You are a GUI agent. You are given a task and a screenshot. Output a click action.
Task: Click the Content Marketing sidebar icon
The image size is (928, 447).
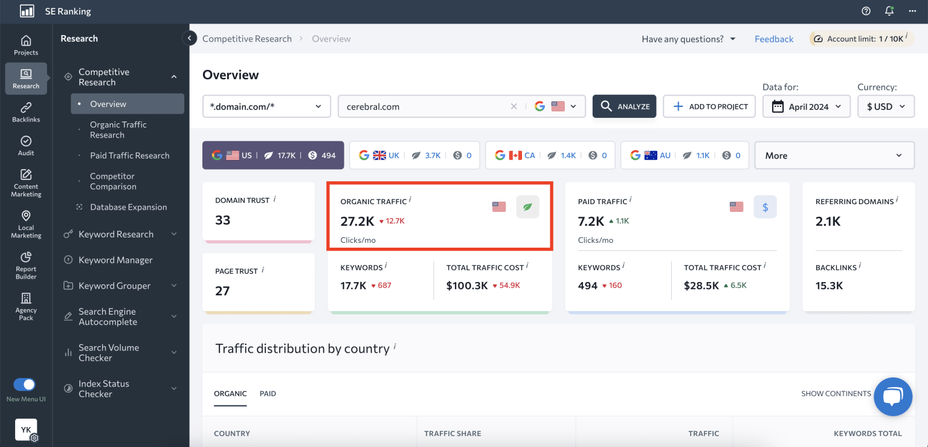(x=25, y=179)
